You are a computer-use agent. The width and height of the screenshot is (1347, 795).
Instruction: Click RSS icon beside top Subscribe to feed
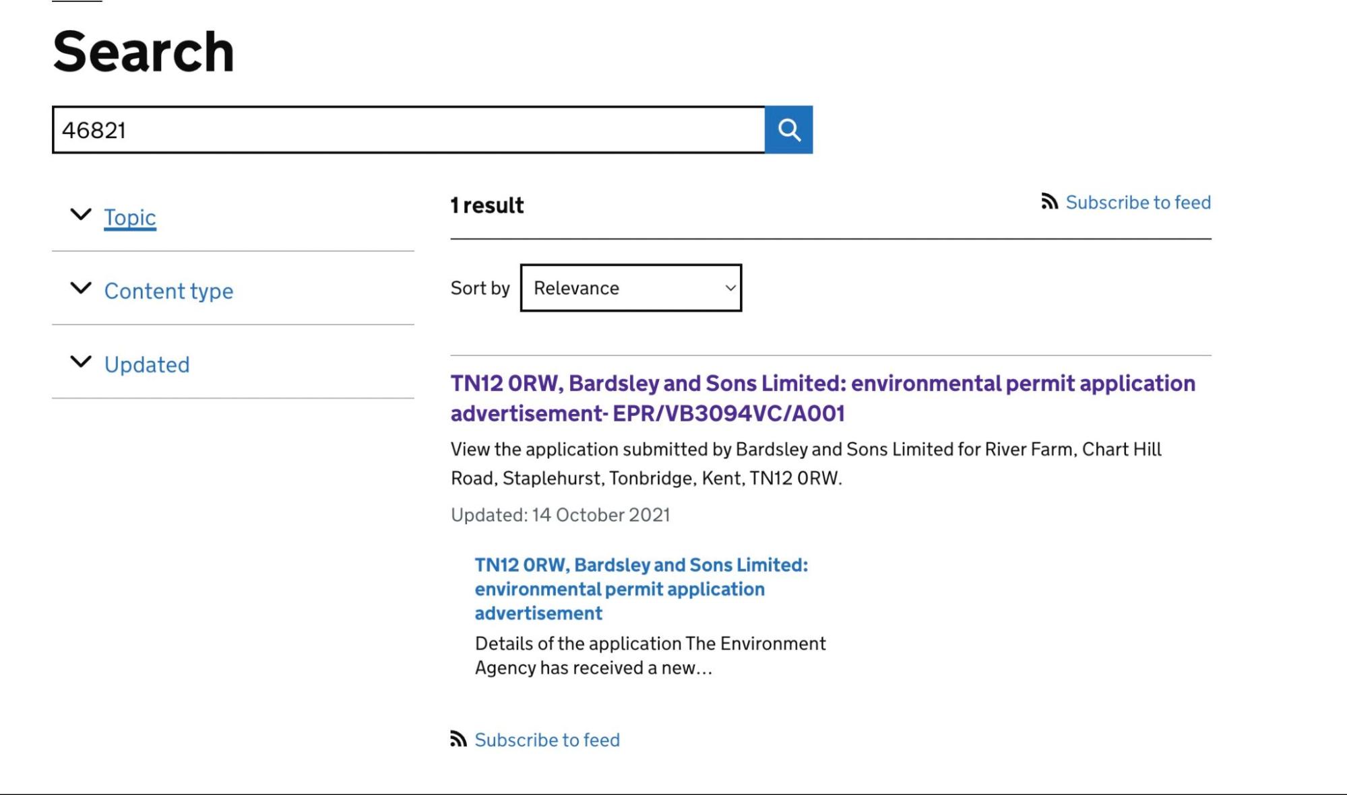click(1049, 201)
